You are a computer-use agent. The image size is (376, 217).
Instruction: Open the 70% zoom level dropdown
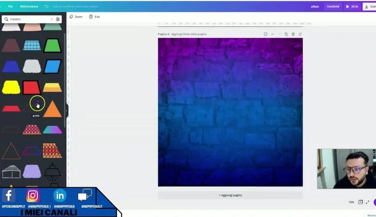(351, 202)
